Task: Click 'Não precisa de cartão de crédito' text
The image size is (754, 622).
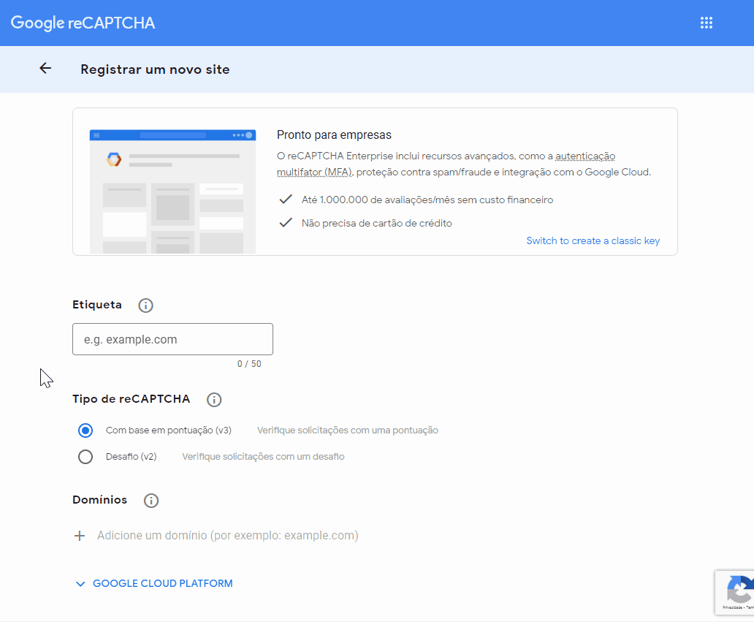Action: click(x=376, y=223)
